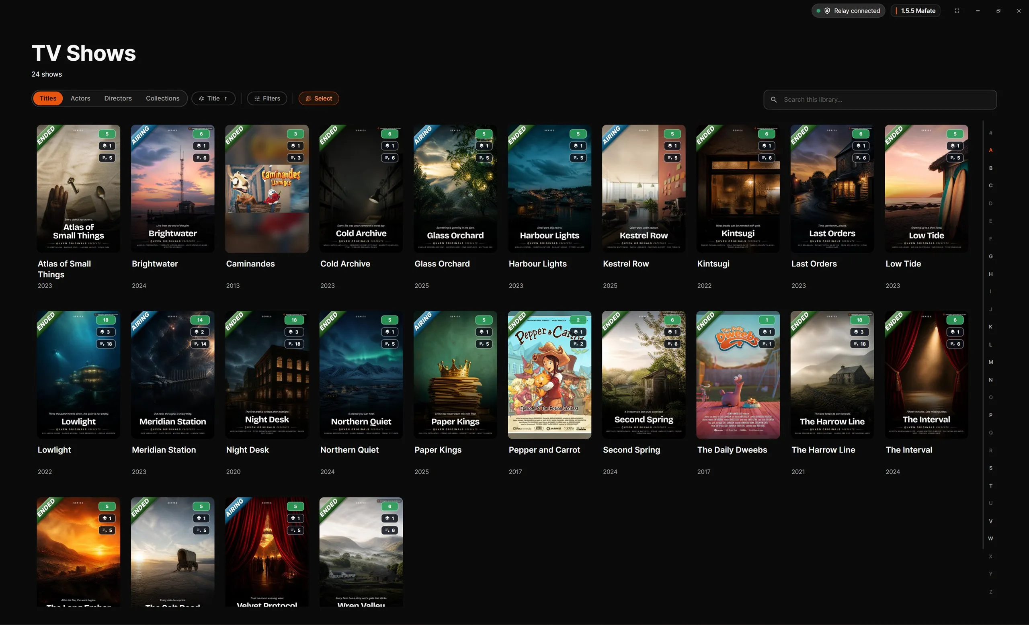The width and height of the screenshot is (1029, 625).
Task: Jump to letter G in index
Action: click(990, 256)
